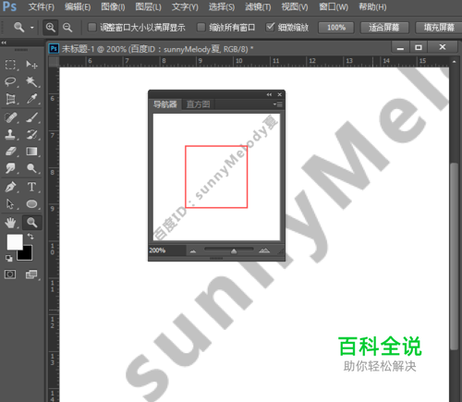Click the Navigator preview thumbnail
This screenshot has width=462, height=402.
pos(216,177)
